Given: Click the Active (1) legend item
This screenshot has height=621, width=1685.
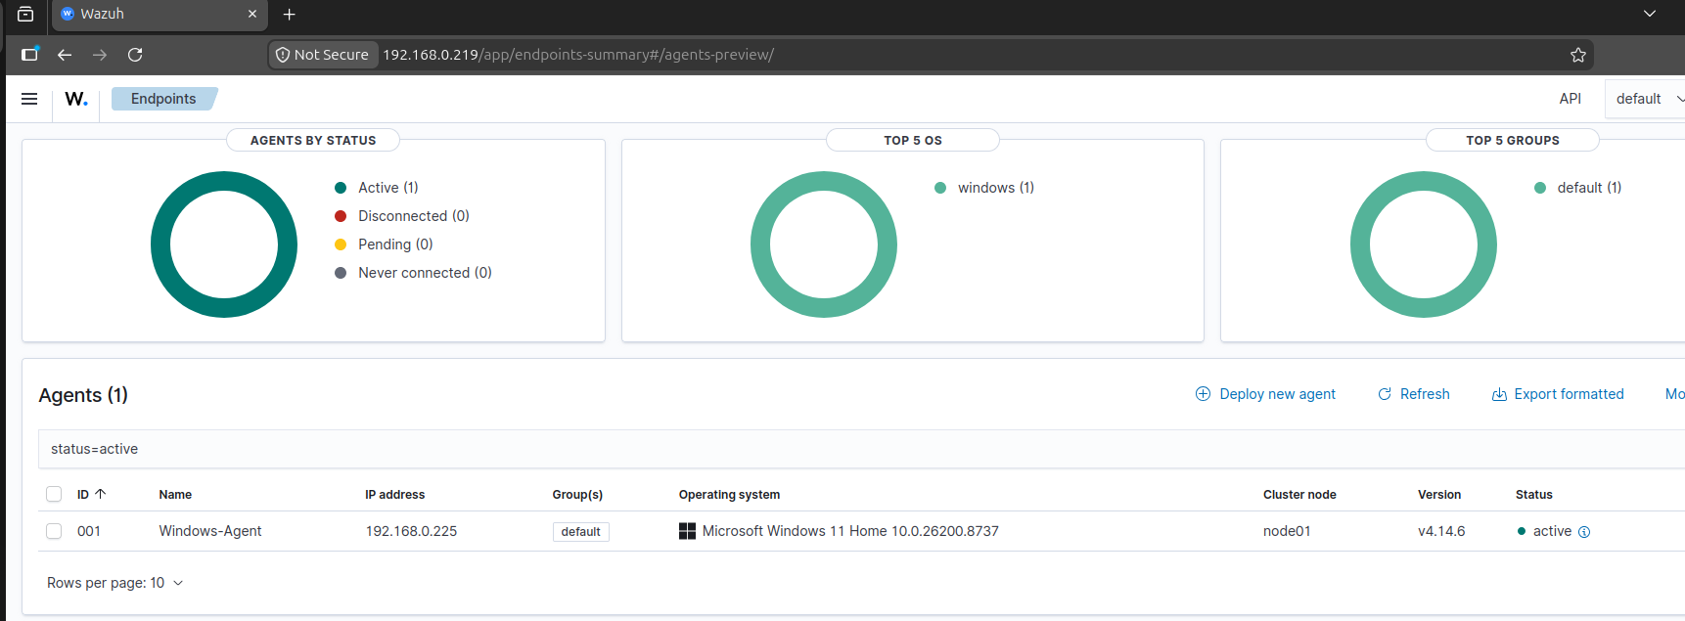Looking at the screenshot, I should coord(377,188).
